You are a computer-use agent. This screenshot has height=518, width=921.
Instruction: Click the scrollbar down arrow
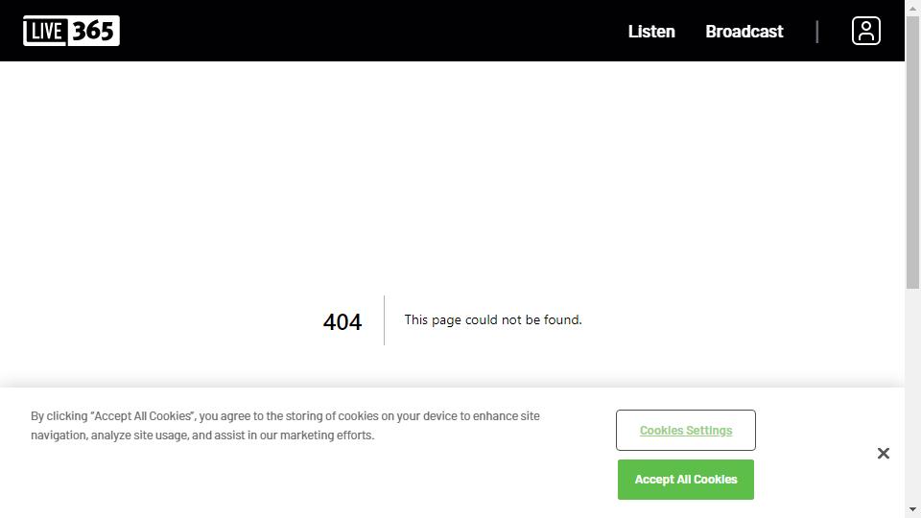point(912,509)
